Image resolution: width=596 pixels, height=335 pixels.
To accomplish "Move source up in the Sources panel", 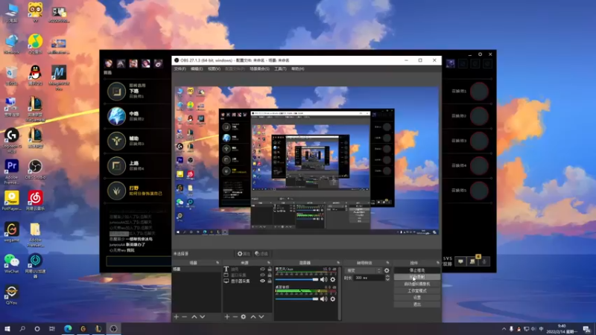I will coord(253,316).
